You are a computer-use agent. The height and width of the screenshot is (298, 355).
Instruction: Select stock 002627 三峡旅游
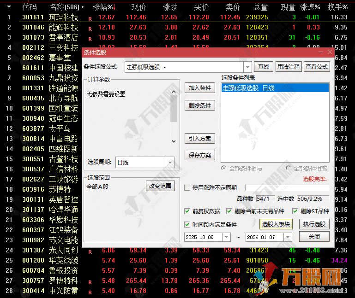(x=50, y=179)
